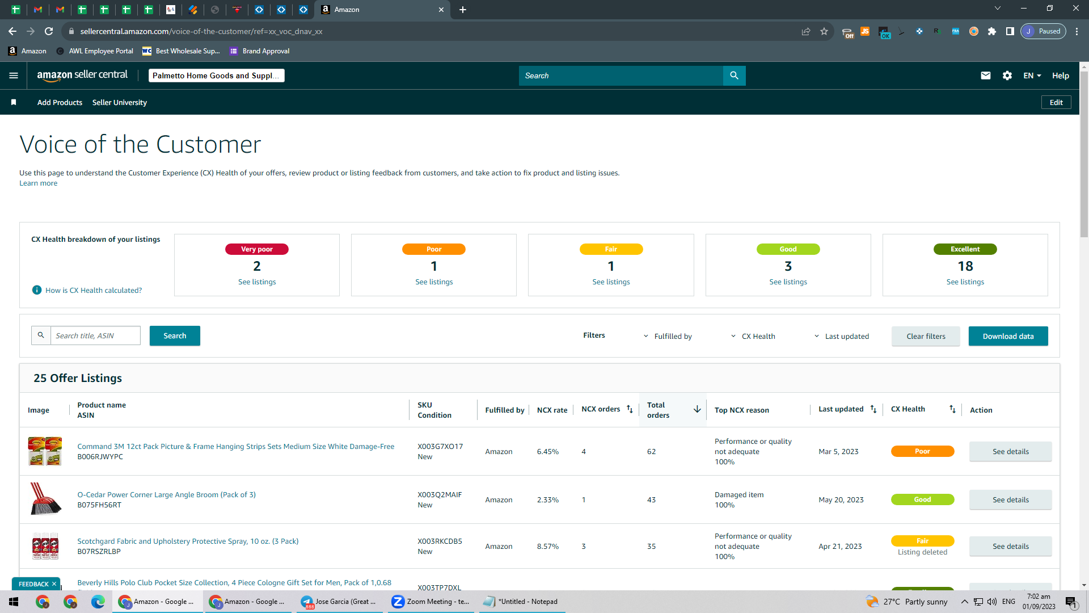Screen dimensions: 1089x613
Task: Open the Palmetto Home Goods account switcher
Action: pos(216,75)
